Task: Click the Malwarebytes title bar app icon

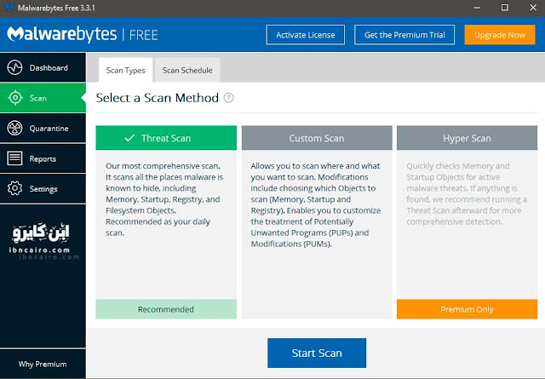Action: point(10,8)
